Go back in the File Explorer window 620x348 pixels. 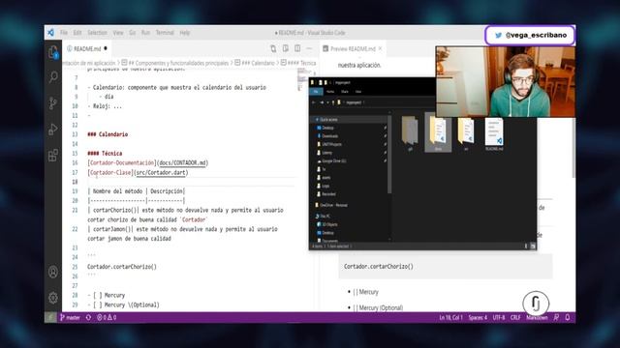point(314,102)
